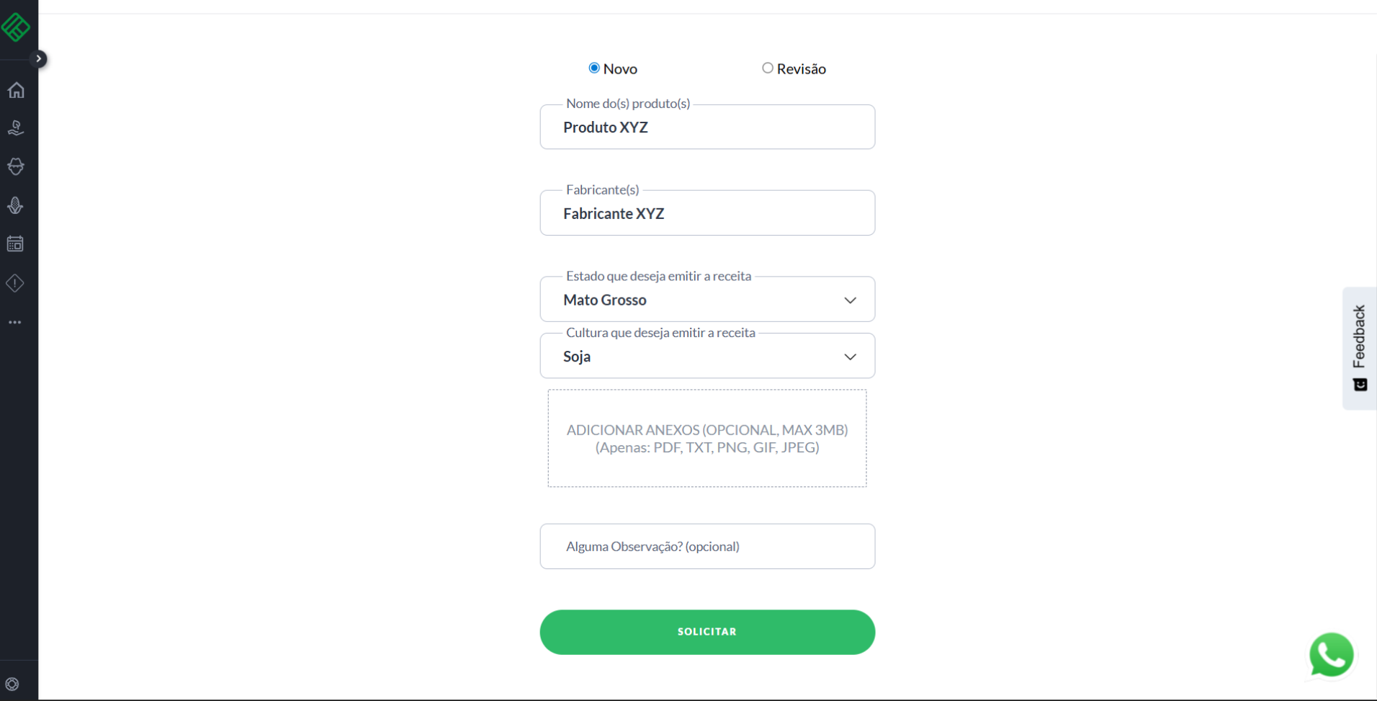Select the Novo radio option

click(x=594, y=68)
